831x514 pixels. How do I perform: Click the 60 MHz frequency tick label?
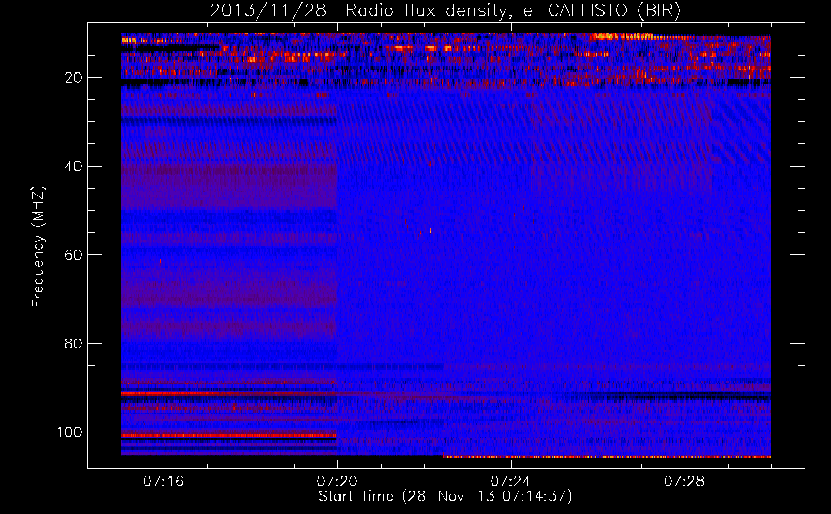(x=73, y=255)
